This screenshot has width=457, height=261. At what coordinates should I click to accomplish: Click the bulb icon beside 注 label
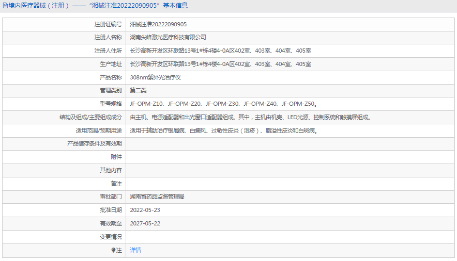(113, 250)
